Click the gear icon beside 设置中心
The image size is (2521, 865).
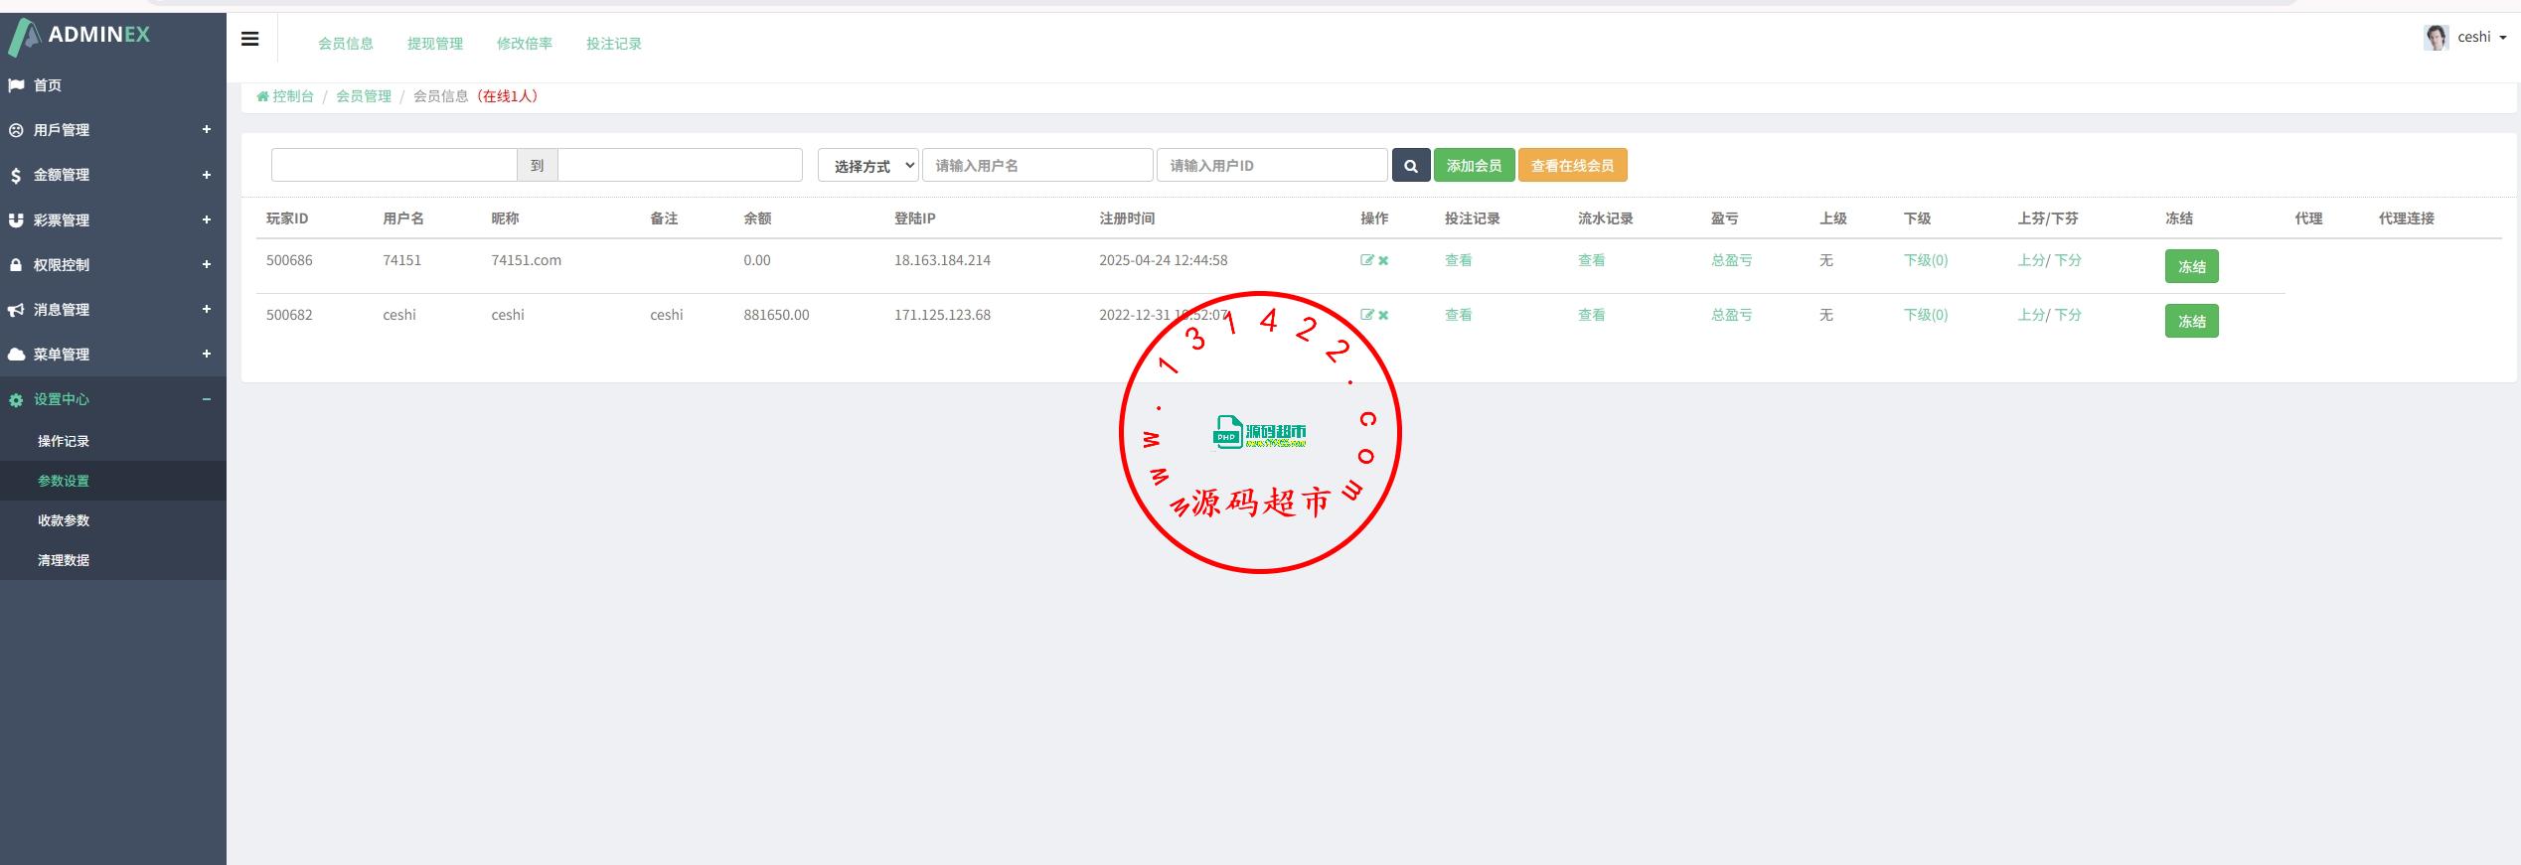click(16, 400)
